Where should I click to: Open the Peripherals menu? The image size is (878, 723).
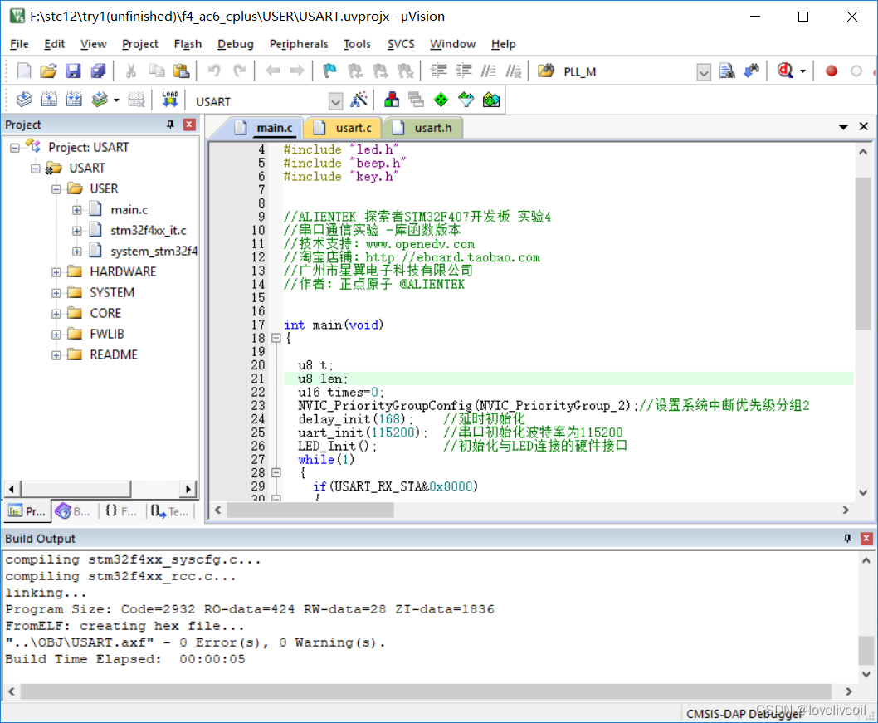pyautogui.click(x=299, y=44)
